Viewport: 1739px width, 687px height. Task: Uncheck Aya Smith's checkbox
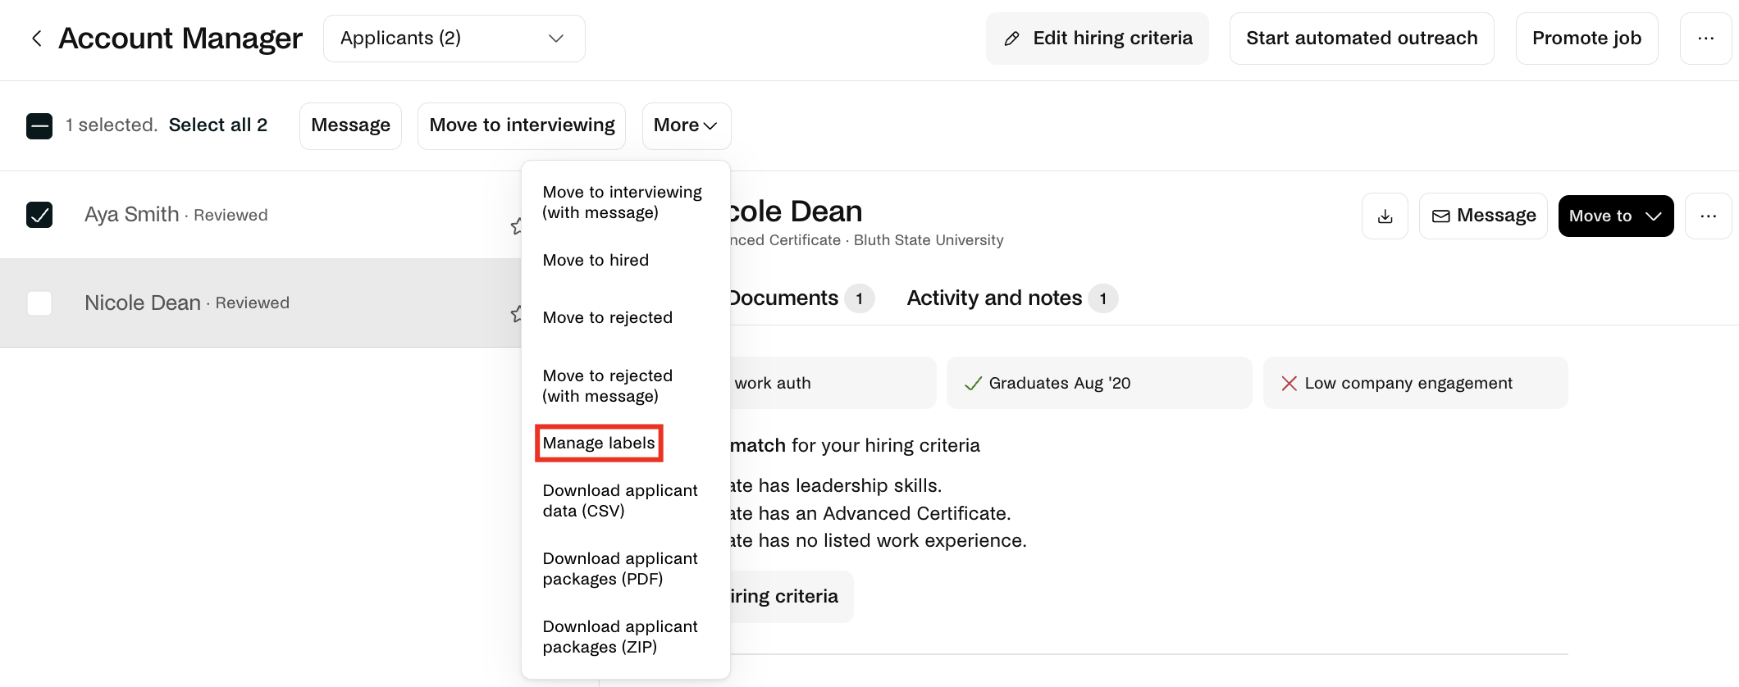coord(39,215)
